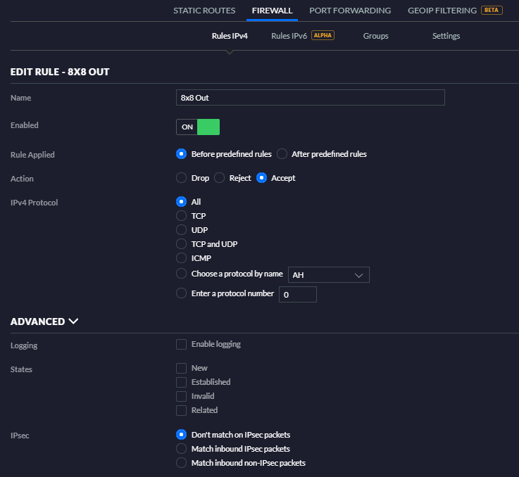Collapse the Advanced section chevron
This screenshot has width=519, height=477.
point(73,322)
